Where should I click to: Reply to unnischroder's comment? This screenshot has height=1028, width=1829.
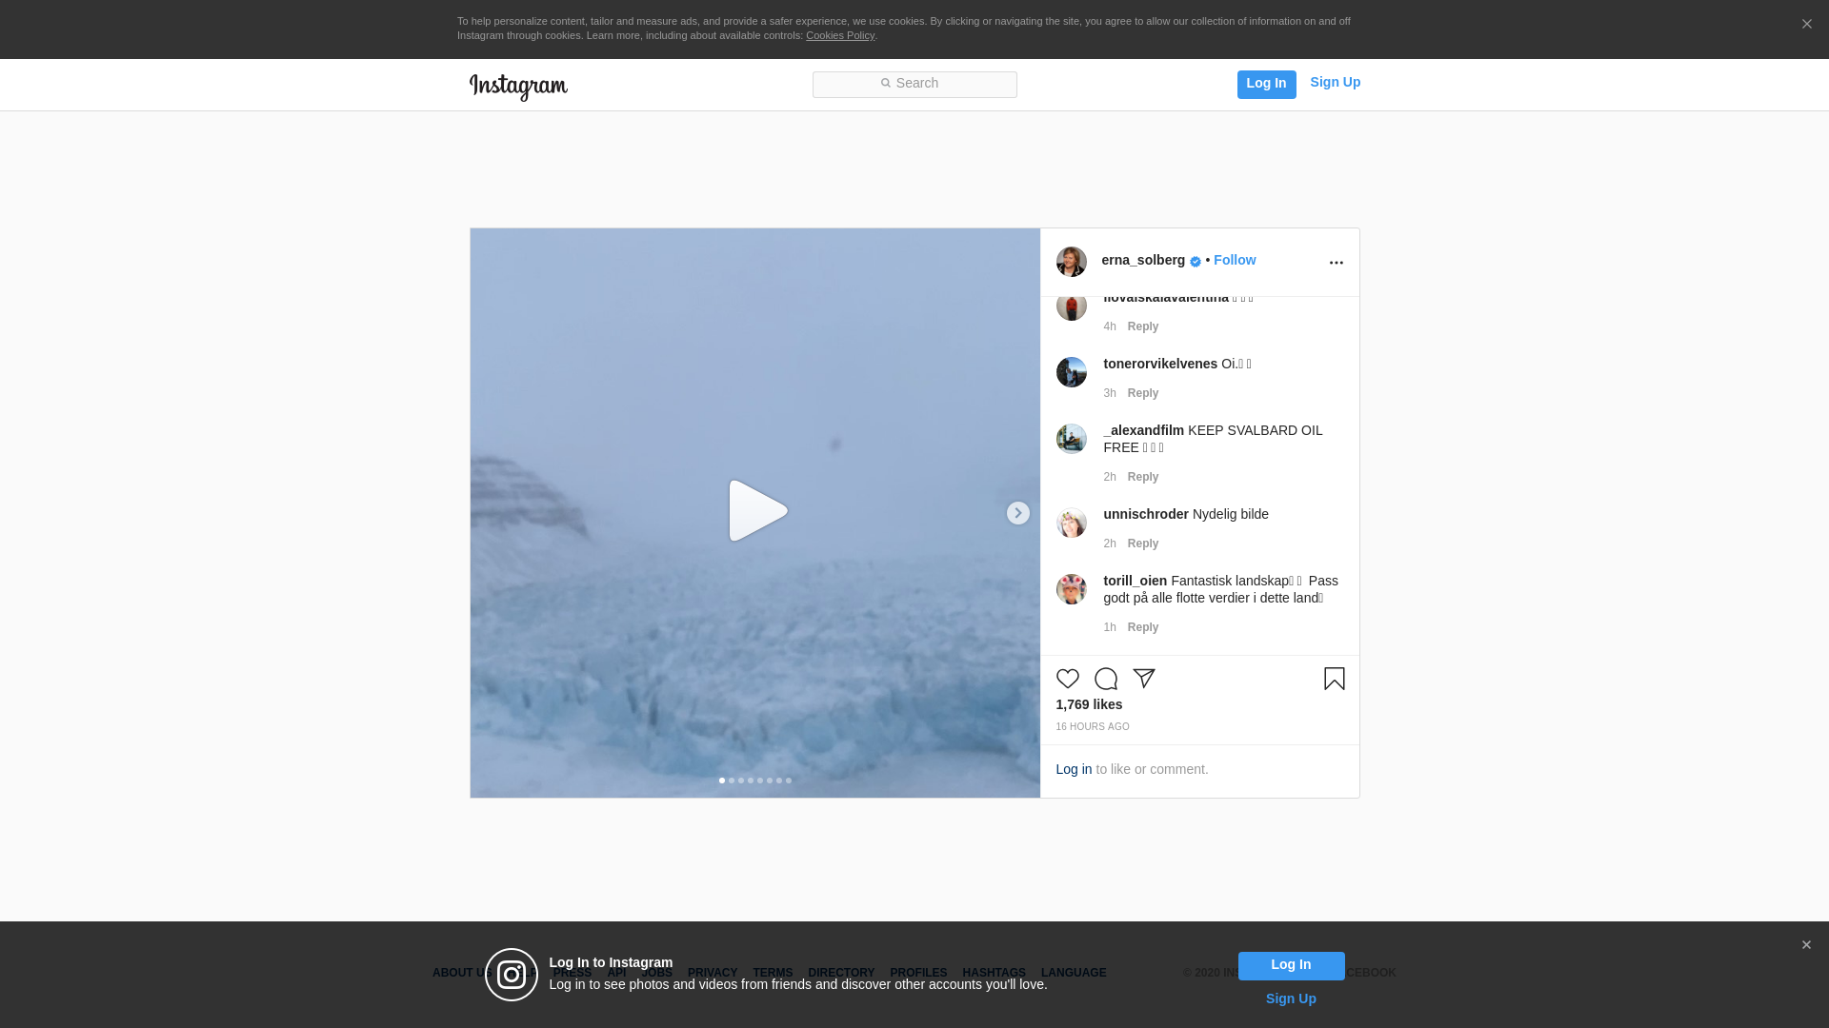click(1142, 544)
